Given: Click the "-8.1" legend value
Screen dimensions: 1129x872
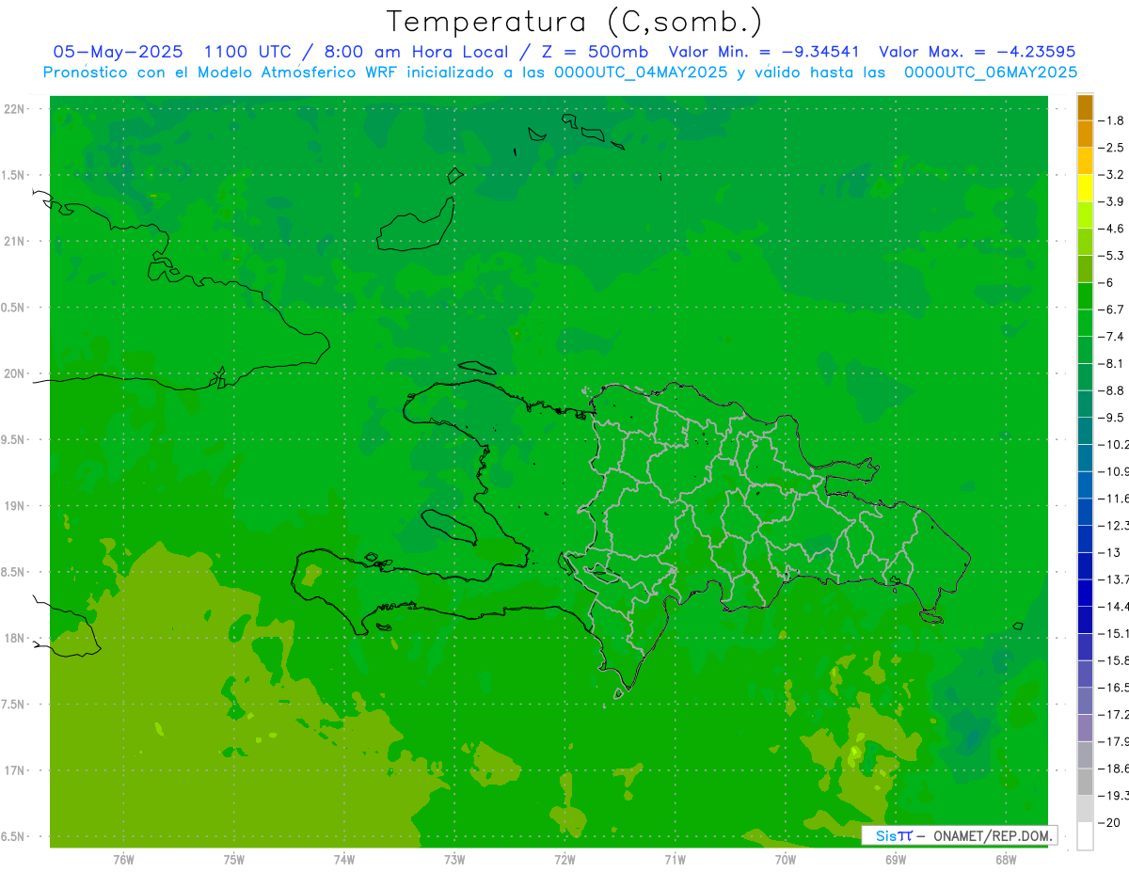Looking at the screenshot, I should (x=1111, y=363).
